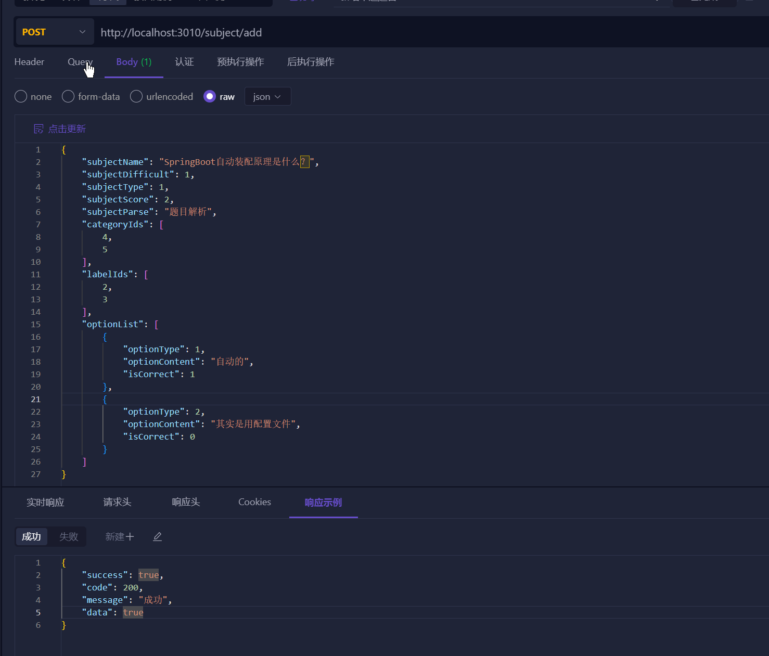Select the urlencoded radio button

[136, 96]
